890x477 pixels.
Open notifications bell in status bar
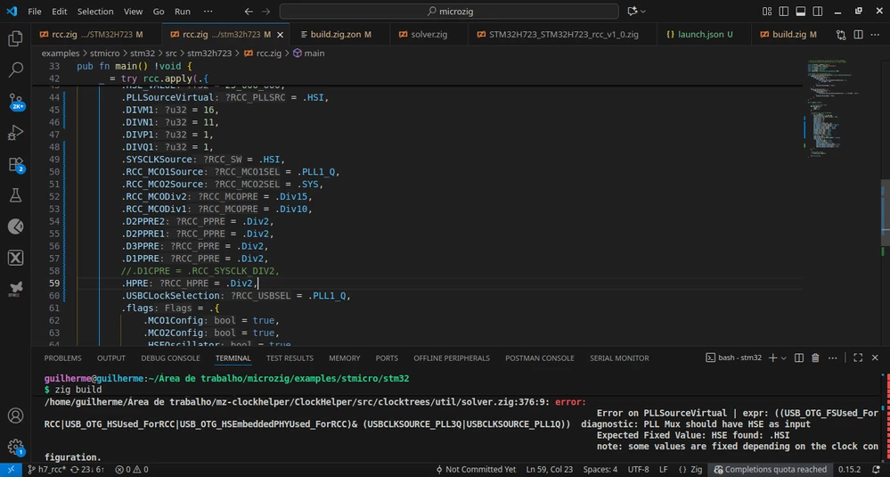point(875,470)
